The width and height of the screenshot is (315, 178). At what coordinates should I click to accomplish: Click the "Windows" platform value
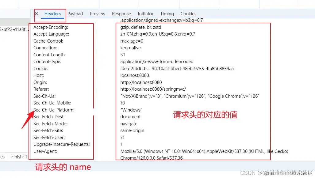click(x=131, y=110)
